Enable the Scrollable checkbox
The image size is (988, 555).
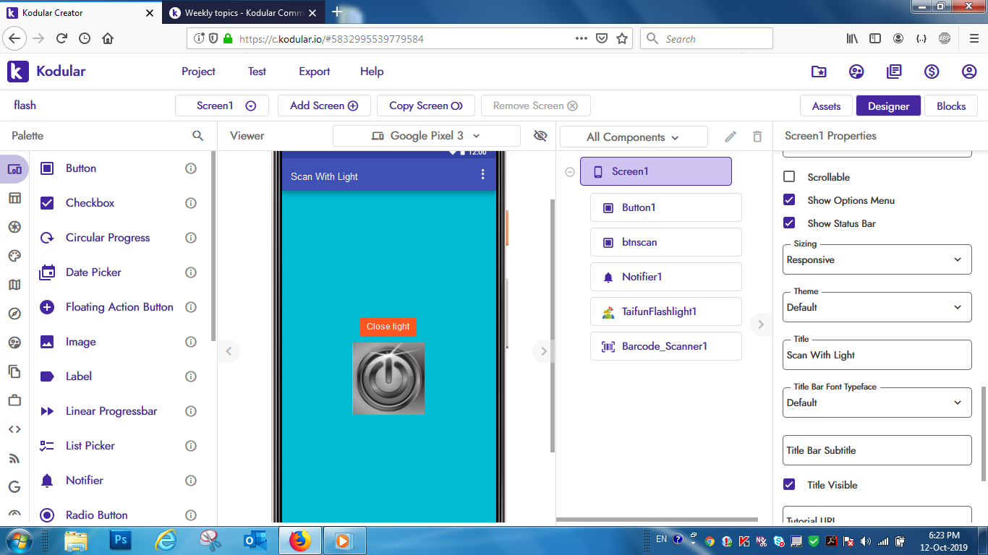(x=789, y=177)
